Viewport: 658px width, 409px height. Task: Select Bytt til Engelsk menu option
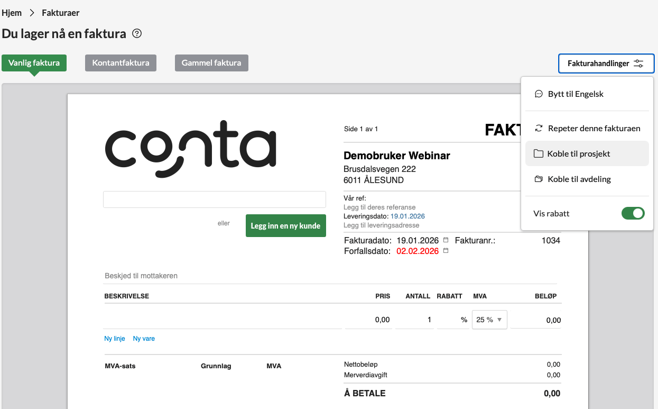coord(576,94)
